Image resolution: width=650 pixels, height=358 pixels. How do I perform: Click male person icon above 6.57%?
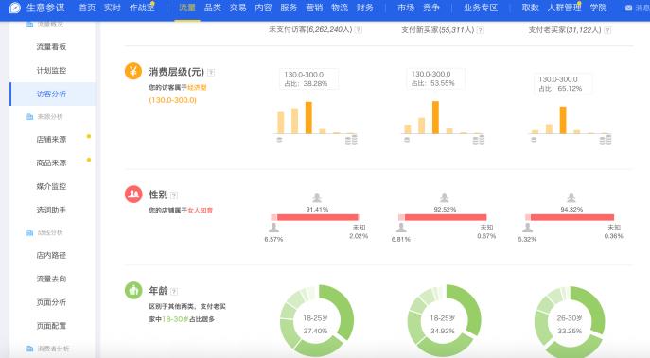(x=273, y=228)
